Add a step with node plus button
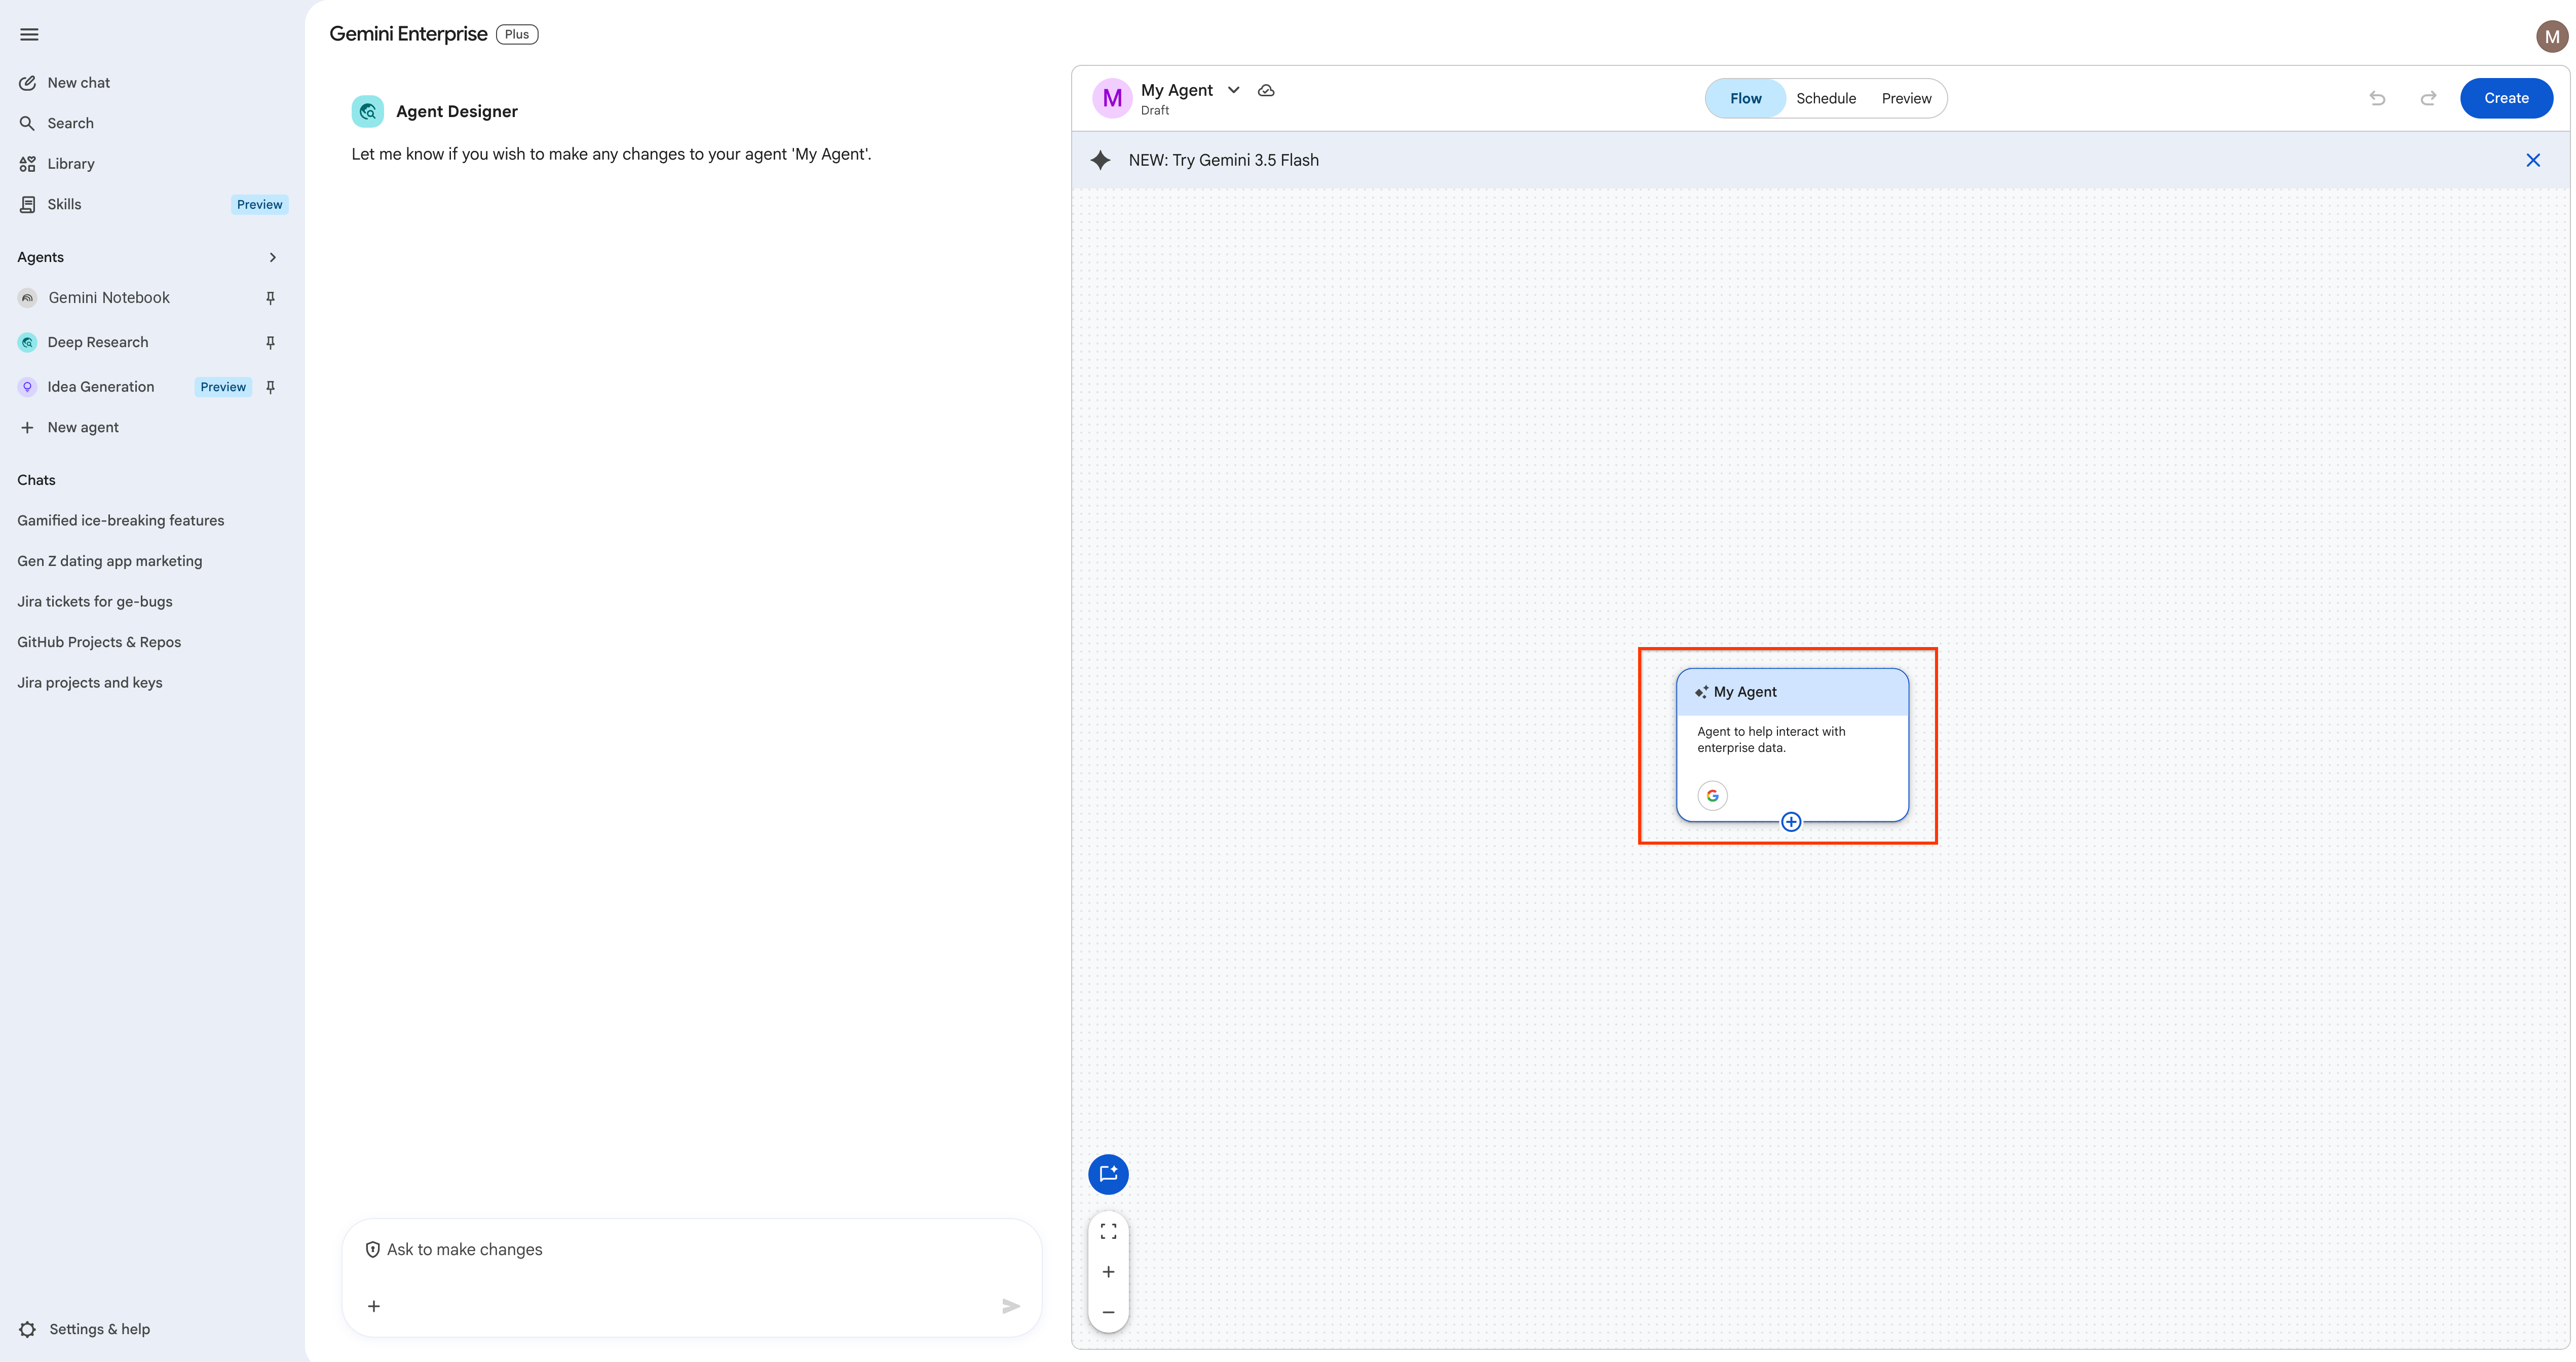Viewport: 2576px width, 1362px height. pos(1791,822)
